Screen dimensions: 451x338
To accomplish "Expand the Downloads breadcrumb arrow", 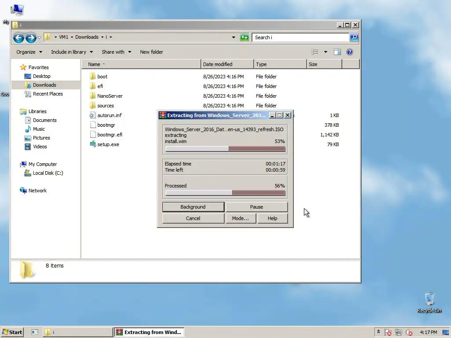I will point(102,37).
